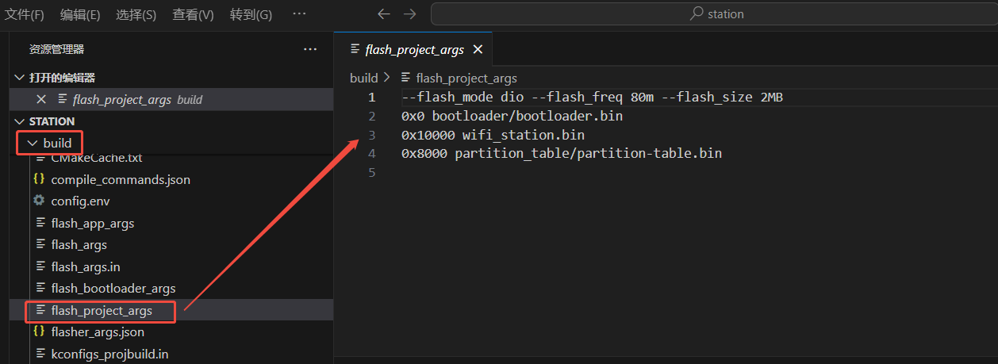Open explorer panel more actions ellipsis

[x=310, y=49]
